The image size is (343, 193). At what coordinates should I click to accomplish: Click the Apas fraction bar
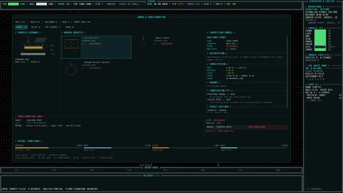coord(117,148)
